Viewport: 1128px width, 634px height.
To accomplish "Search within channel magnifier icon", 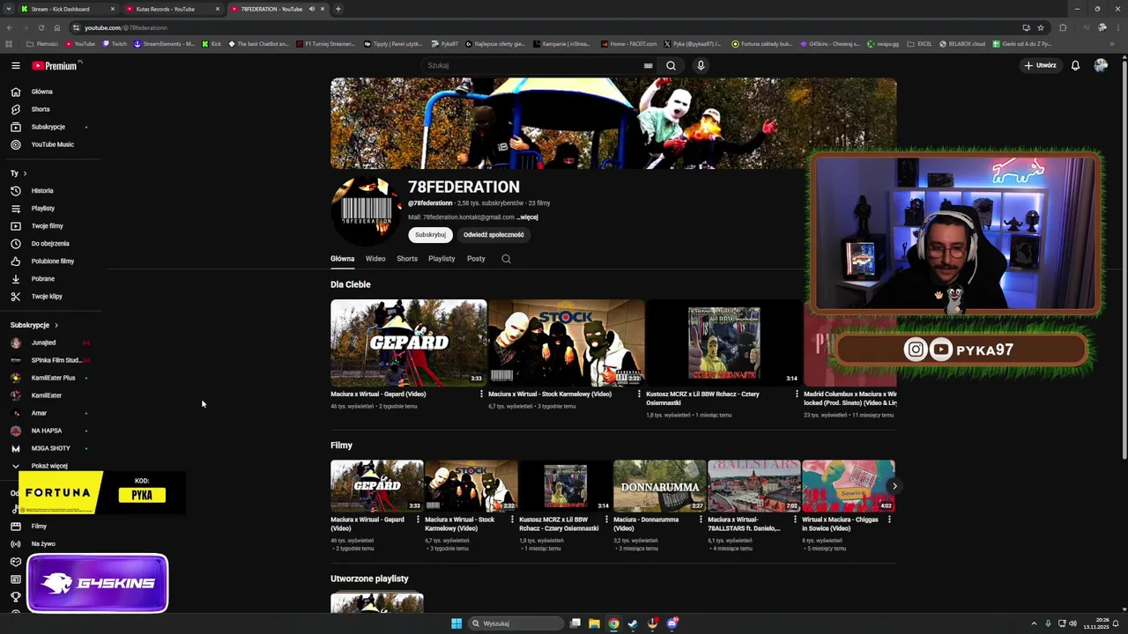I will 506,259.
